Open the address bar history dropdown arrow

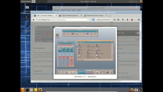[88, 20]
